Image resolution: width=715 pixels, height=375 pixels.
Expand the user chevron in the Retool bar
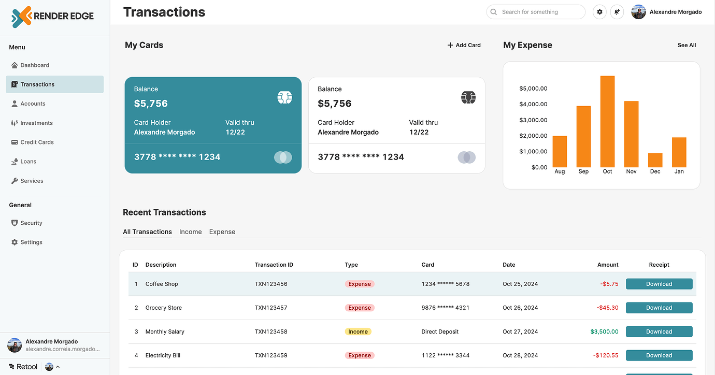[57, 366]
